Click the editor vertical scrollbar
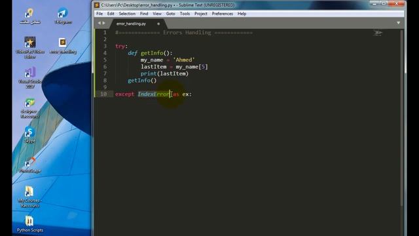 point(401,118)
